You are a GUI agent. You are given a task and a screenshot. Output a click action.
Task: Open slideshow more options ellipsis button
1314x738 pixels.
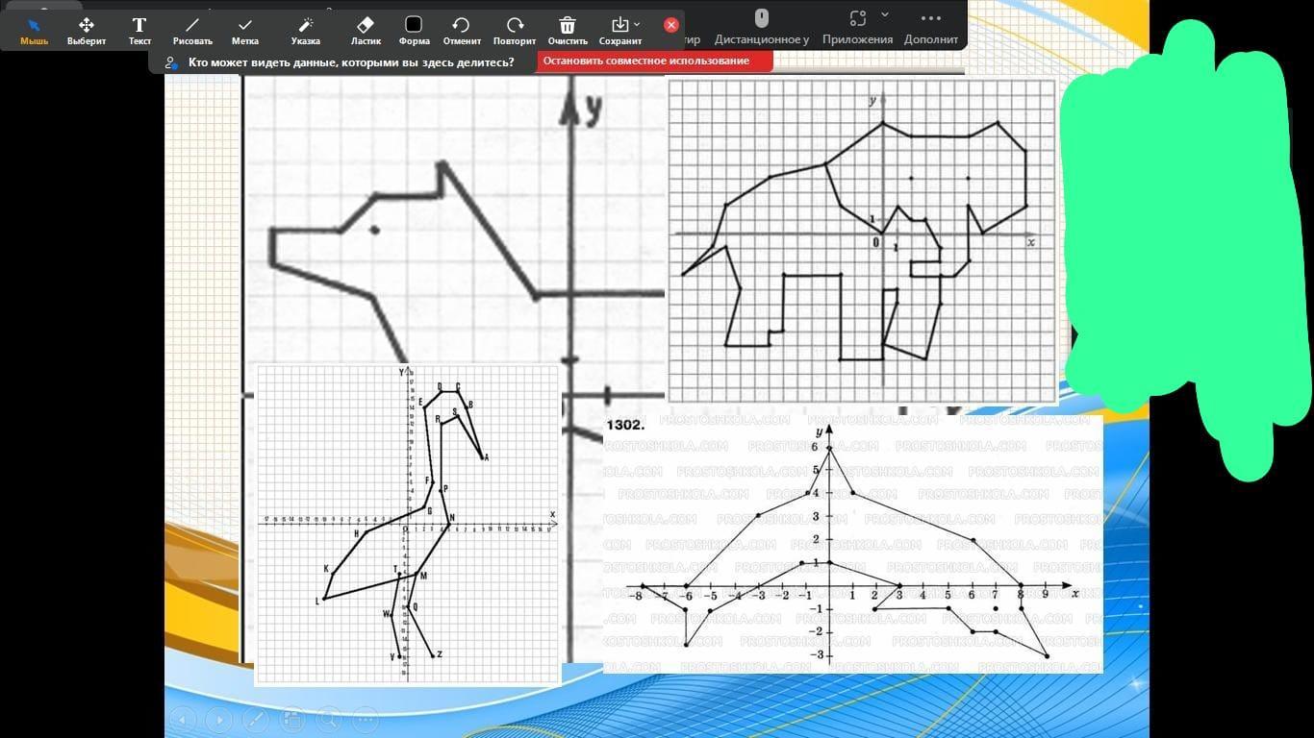click(366, 718)
